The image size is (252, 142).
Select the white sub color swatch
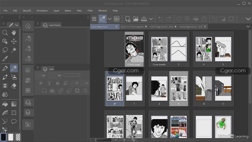(x=11, y=137)
